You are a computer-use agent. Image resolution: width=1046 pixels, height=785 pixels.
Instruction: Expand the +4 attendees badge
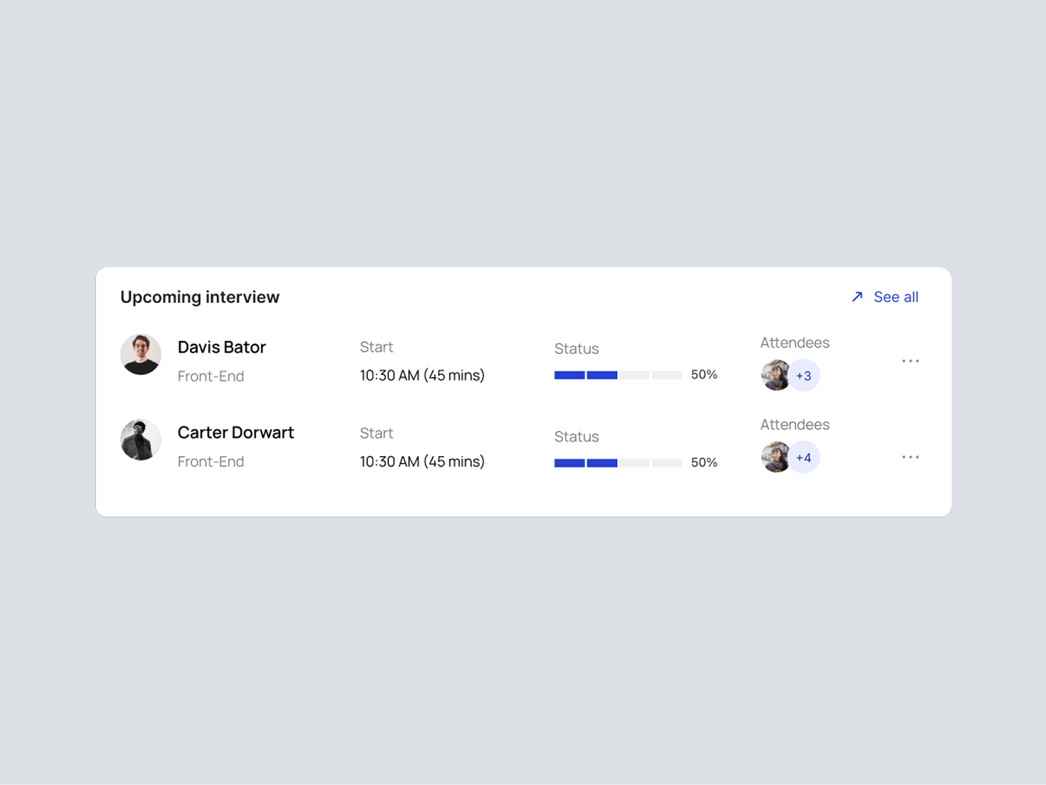coord(804,457)
